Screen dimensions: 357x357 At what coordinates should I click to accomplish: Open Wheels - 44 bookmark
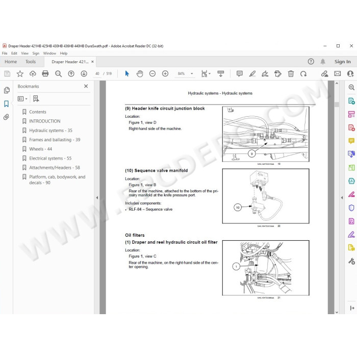(x=40, y=149)
